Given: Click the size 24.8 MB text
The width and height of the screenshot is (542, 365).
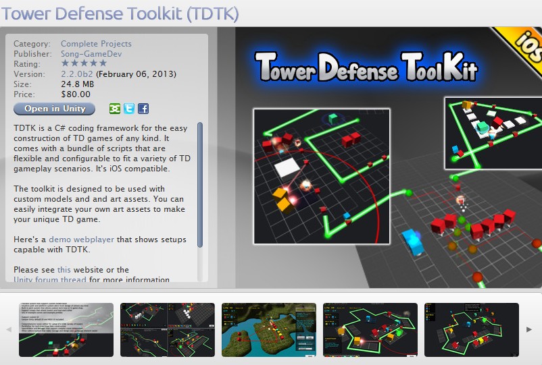Looking at the screenshot, I should pos(78,84).
